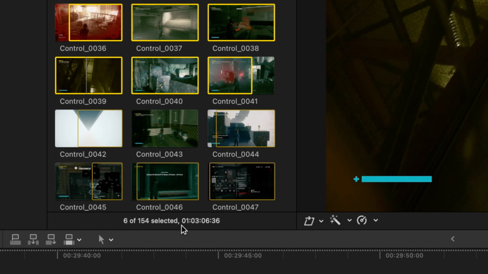The image size is (488, 274).
Task: Select the Control_0047 clip thumbnail
Action: point(241,181)
